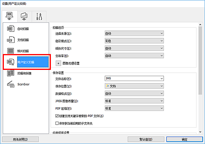This screenshot has width=205, height=144.
Task: Open the 文件名称 combo box arrow
Action: [161, 78]
